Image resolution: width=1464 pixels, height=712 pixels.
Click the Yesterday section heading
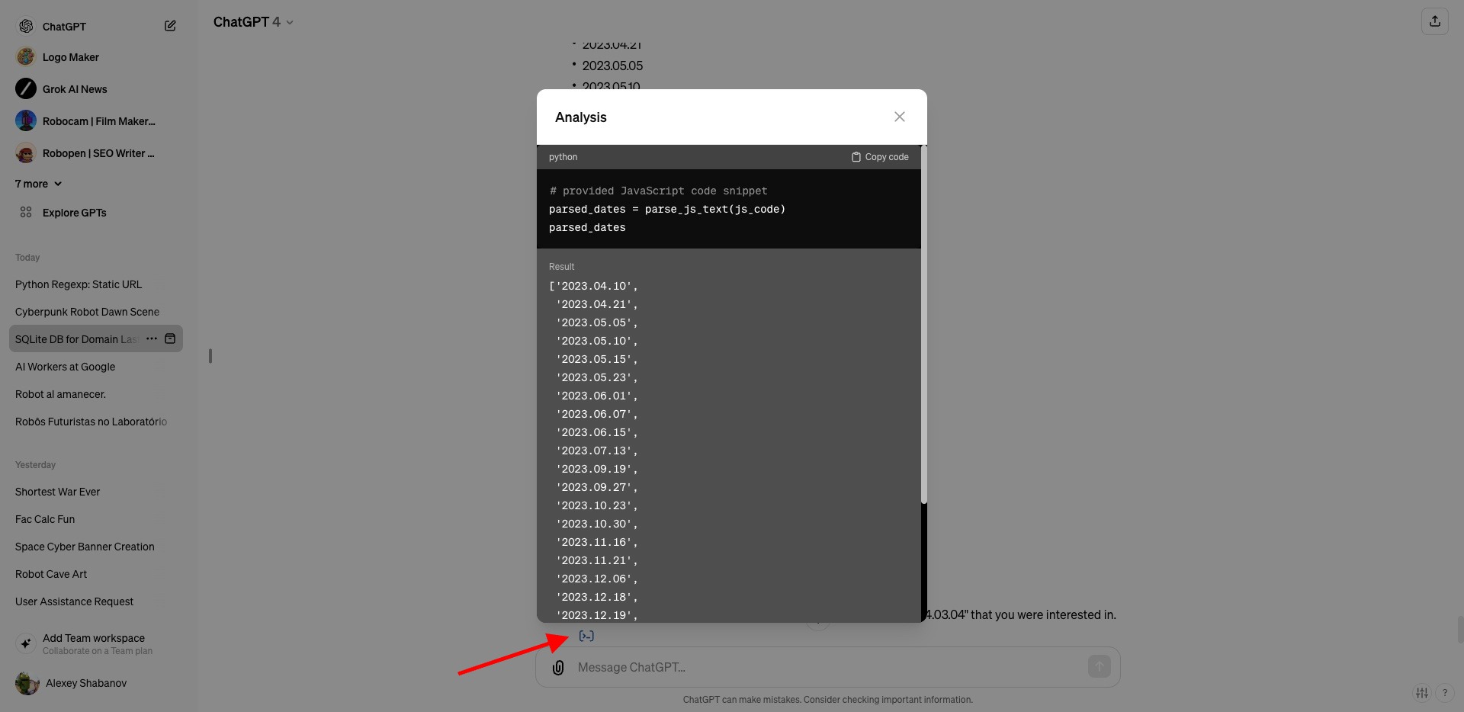(35, 465)
